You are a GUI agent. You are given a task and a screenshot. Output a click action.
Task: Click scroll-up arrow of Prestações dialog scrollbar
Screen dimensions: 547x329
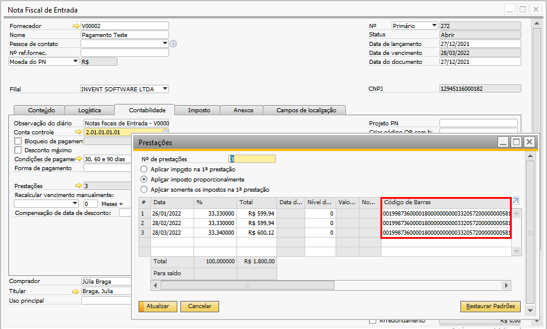[x=530, y=156]
